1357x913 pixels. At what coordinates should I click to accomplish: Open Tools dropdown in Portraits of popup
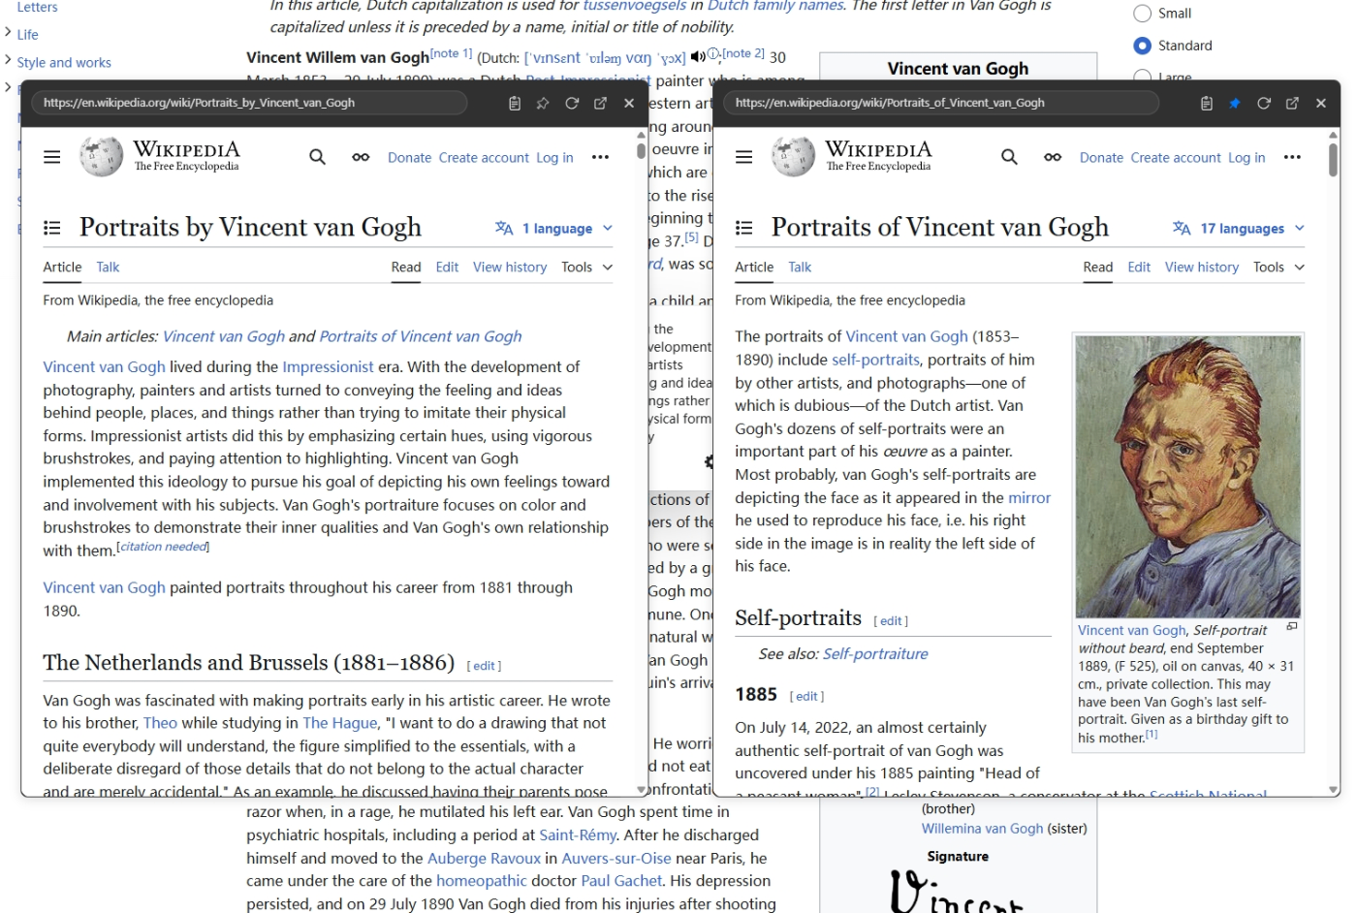click(1279, 268)
